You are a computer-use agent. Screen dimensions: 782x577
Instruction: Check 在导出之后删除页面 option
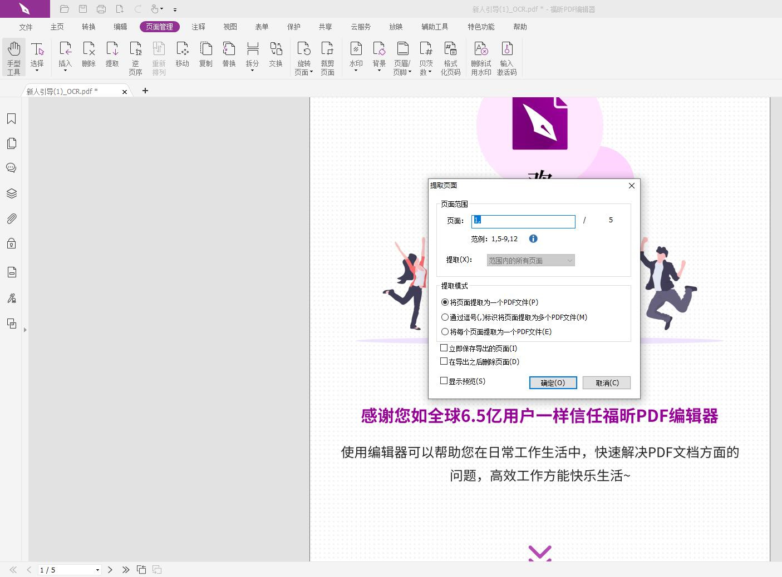[444, 361]
